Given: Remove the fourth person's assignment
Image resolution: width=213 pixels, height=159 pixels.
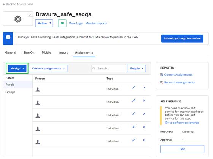Looking at the screenshot, I should [x=144, y=127].
